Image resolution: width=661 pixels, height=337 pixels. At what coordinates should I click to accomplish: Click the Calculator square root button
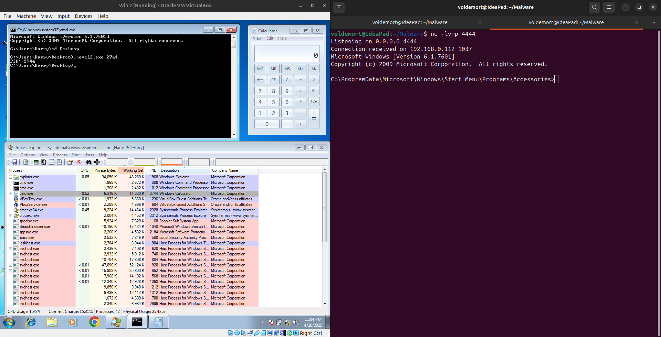[x=314, y=80]
